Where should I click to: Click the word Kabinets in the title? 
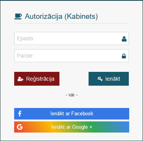81,17
